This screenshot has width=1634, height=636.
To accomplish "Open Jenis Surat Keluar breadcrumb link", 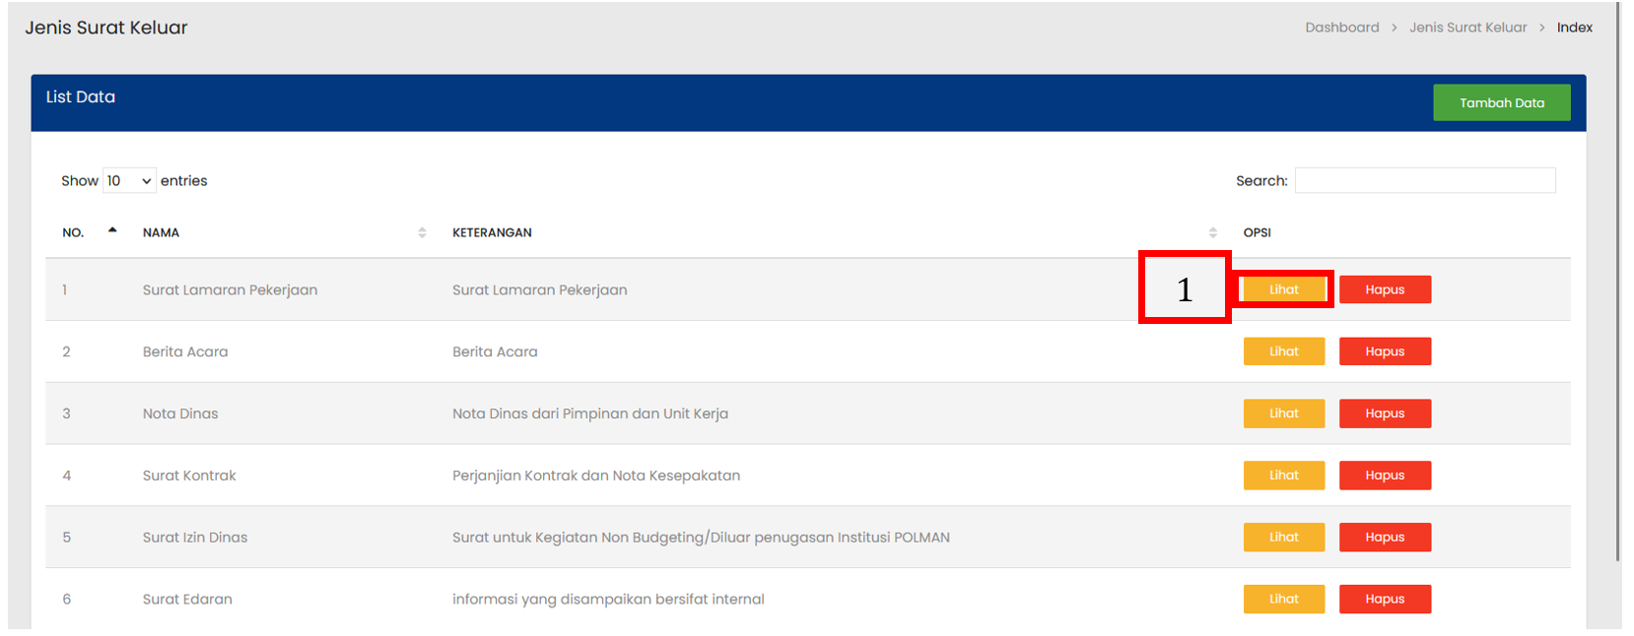I will tap(1467, 28).
